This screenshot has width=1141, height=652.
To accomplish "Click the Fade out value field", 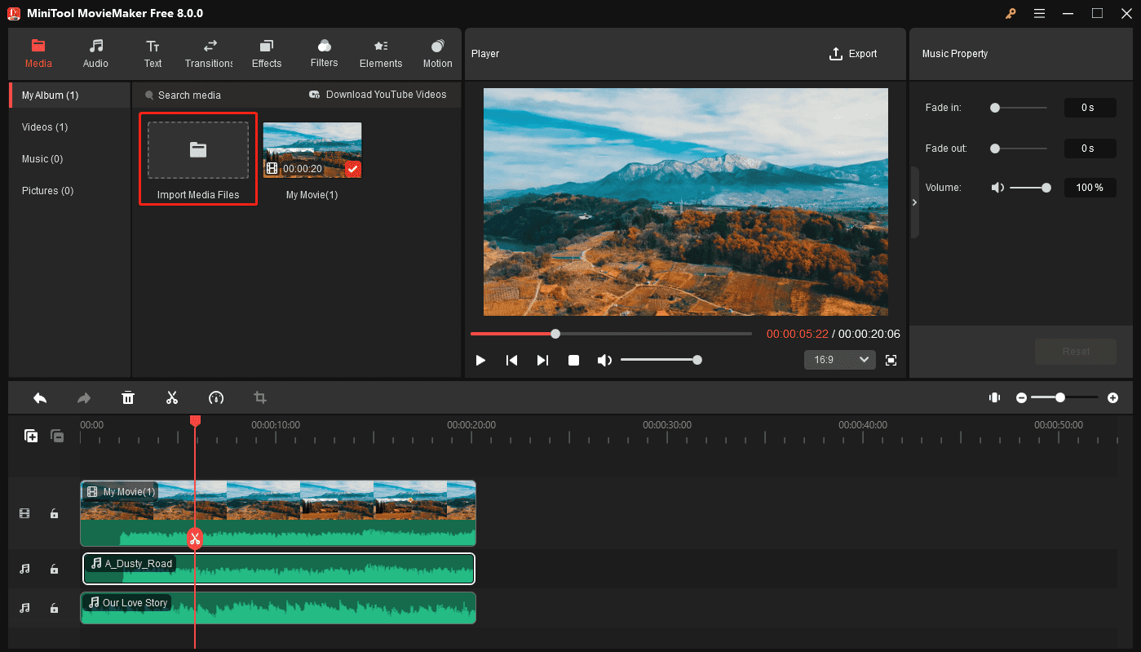I will (x=1090, y=149).
